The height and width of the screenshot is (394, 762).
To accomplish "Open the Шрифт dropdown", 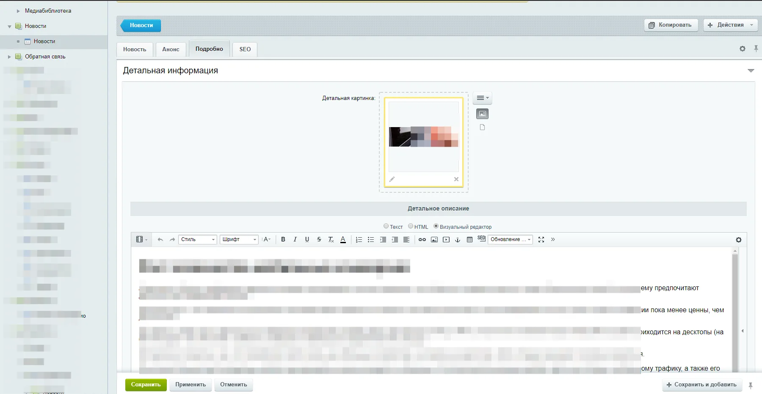I will [x=239, y=239].
